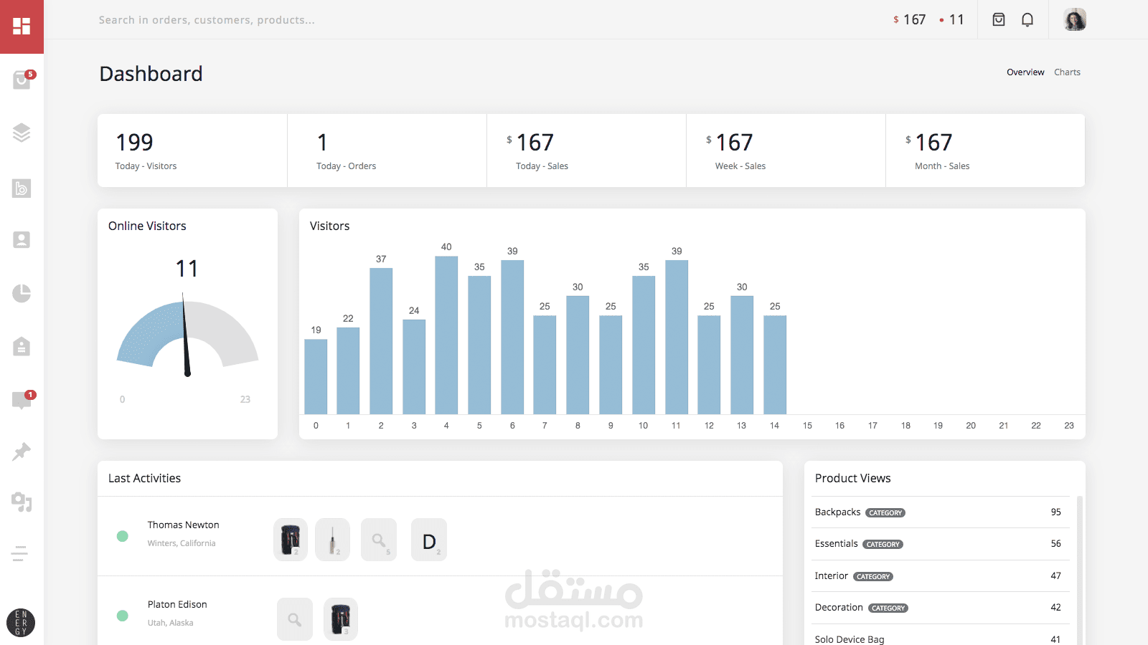This screenshot has width=1148, height=645.
Task: Open the customers person sidebar icon
Action: 22,240
